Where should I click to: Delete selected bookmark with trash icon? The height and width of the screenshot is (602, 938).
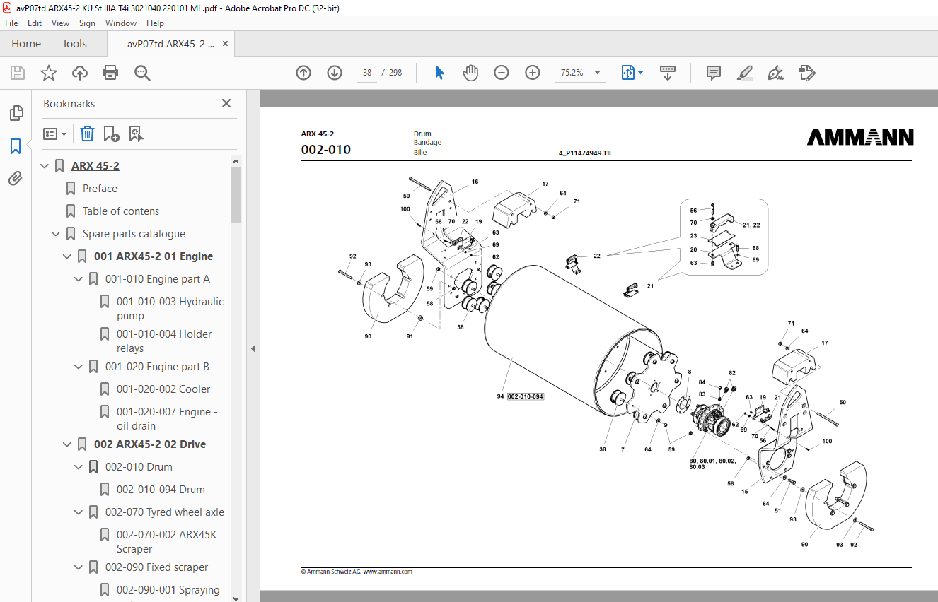87,134
